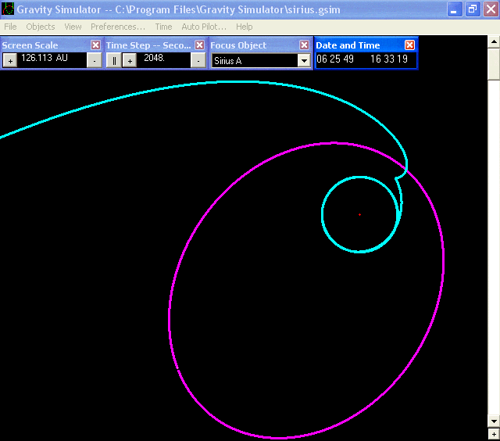Open the Preferences menu
Viewport: 500px width, 441px height.
point(117,27)
